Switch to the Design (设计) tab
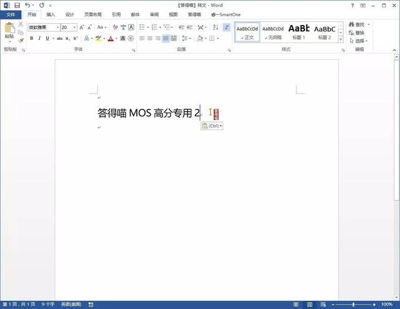 69,14
